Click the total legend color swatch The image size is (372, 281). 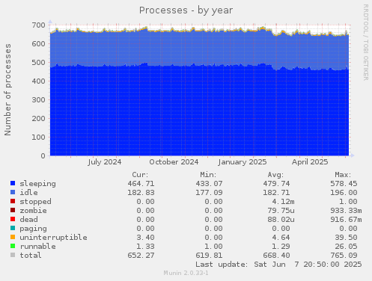pos(13,255)
